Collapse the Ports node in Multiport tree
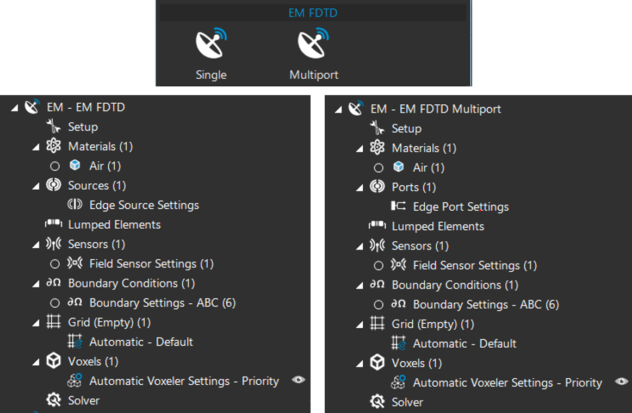 click(360, 188)
